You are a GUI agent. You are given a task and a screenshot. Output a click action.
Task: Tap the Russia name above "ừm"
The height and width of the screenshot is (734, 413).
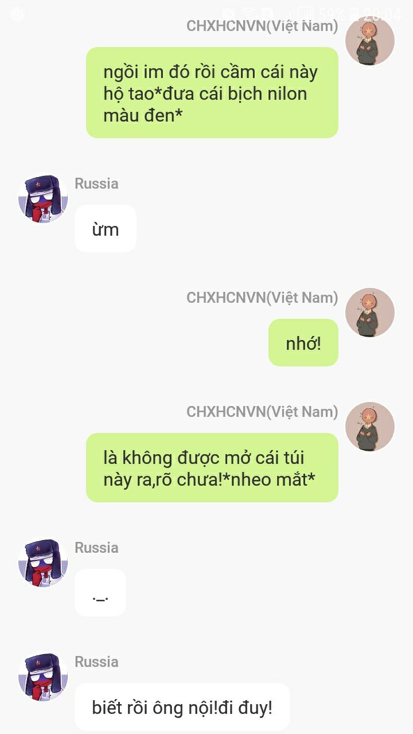tap(96, 183)
